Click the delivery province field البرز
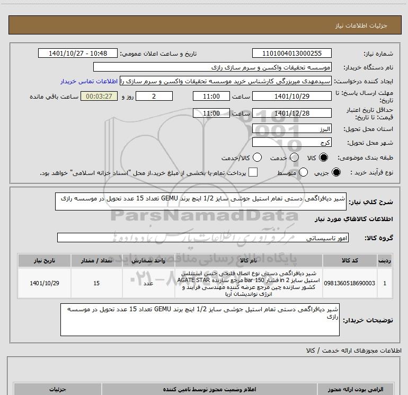The height and width of the screenshot is (395, 408). coord(291,129)
